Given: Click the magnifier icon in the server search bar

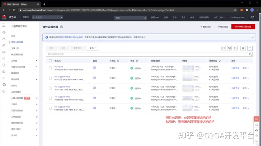Looking at the screenshot, I should click(250, 54).
